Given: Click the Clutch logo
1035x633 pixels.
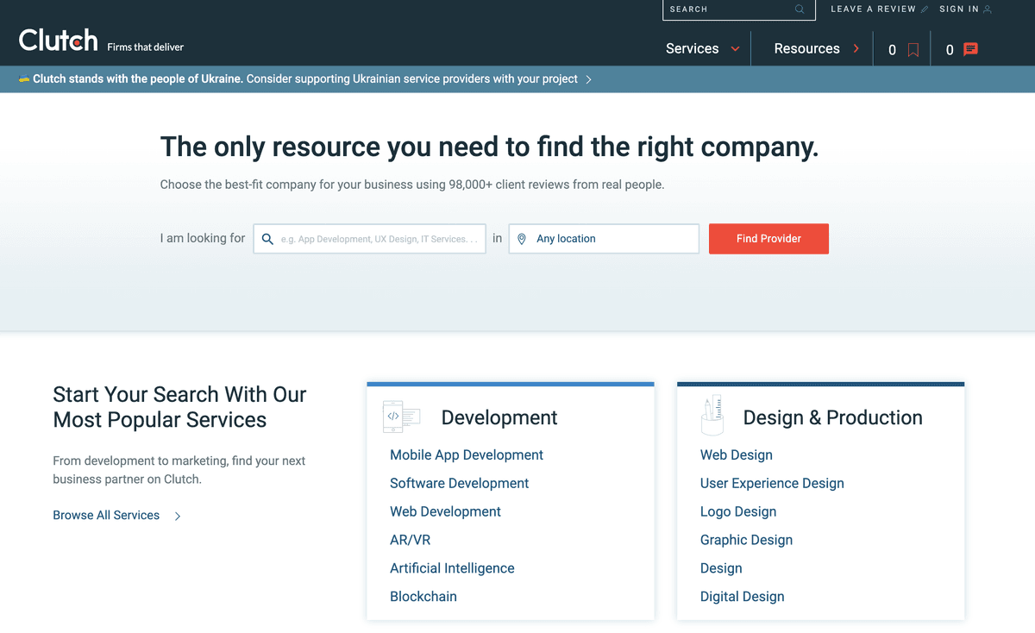Looking at the screenshot, I should coord(59,41).
